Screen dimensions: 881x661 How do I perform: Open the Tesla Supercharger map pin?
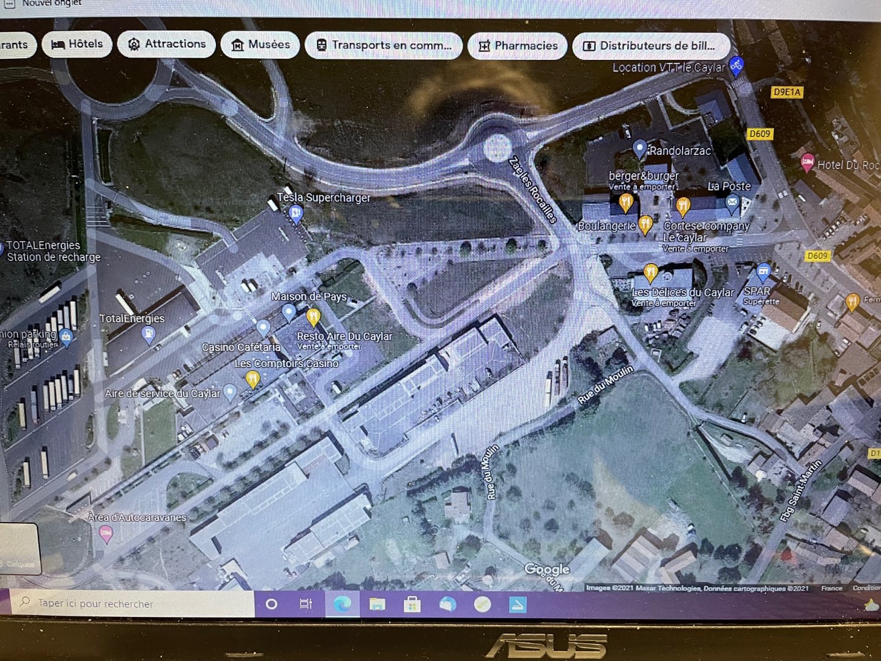coord(296,214)
